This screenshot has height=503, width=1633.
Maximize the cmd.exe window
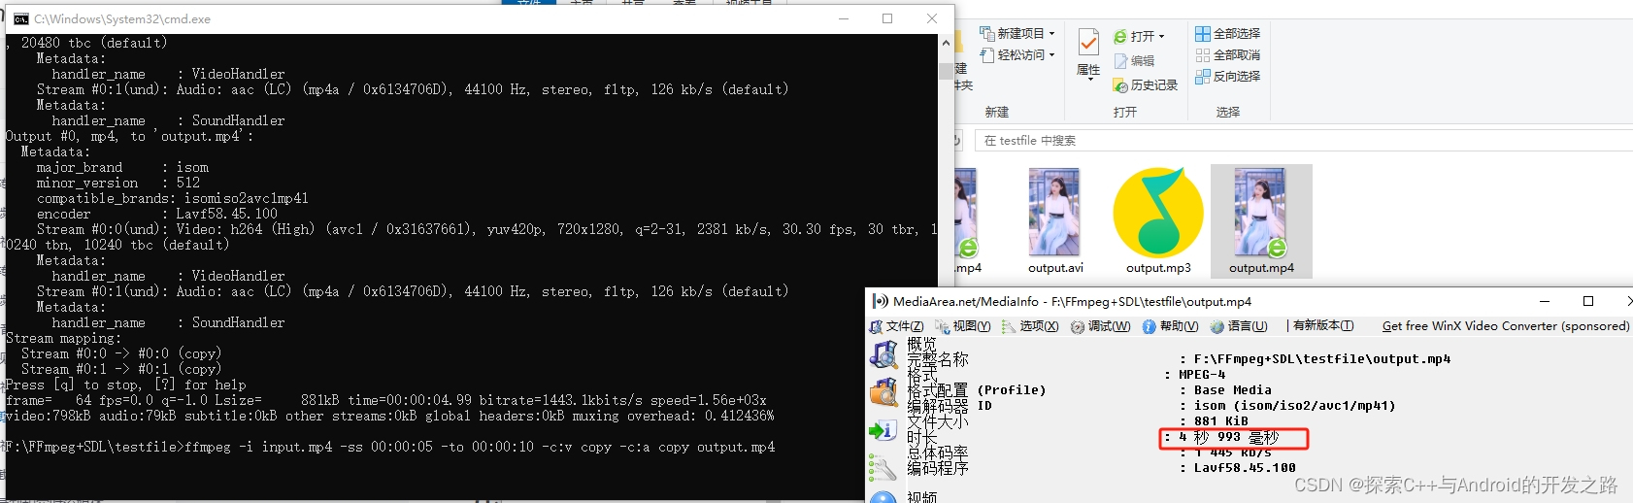tap(887, 18)
